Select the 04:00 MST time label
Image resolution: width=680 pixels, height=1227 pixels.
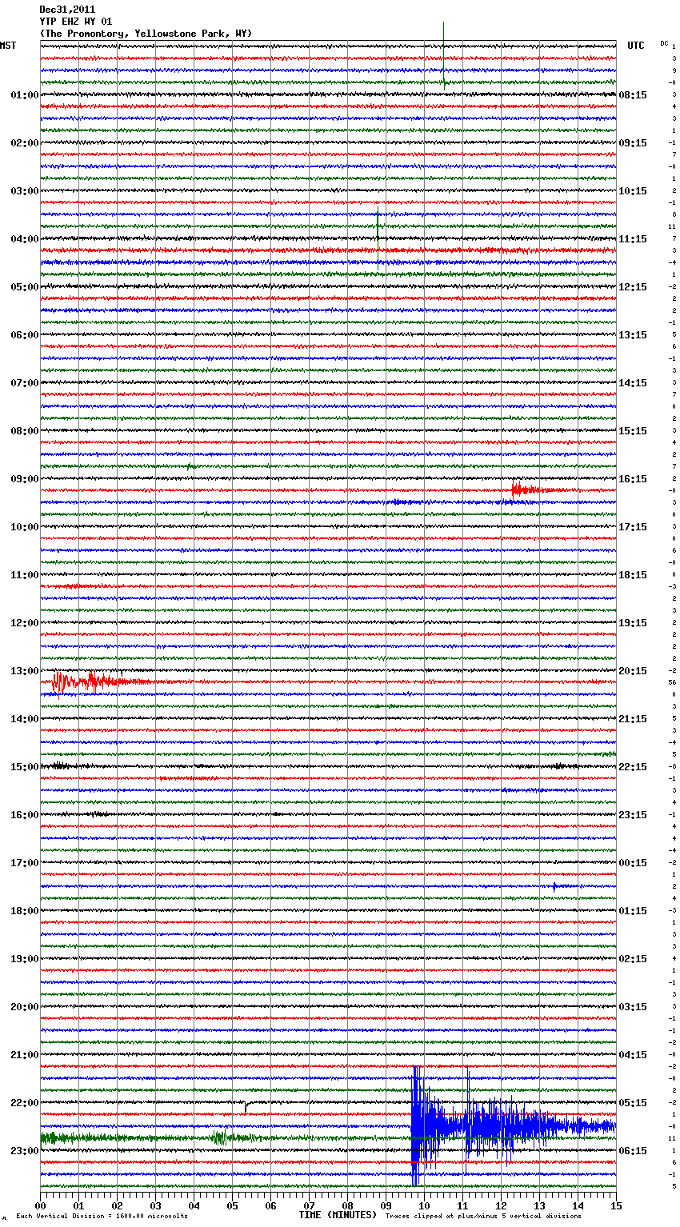tap(25, 239)
